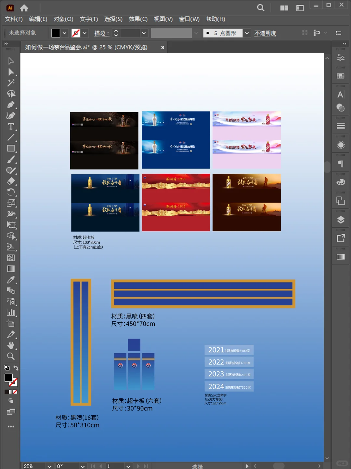
Task: Change the screen mode
Action: click(x=11, y=412)
